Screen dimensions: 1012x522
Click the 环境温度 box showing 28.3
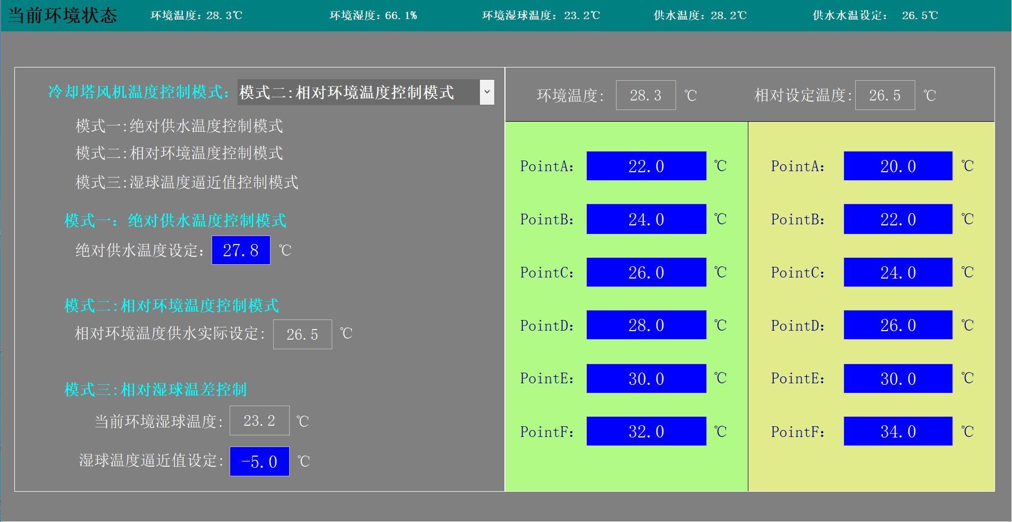(x=646, y=96)
